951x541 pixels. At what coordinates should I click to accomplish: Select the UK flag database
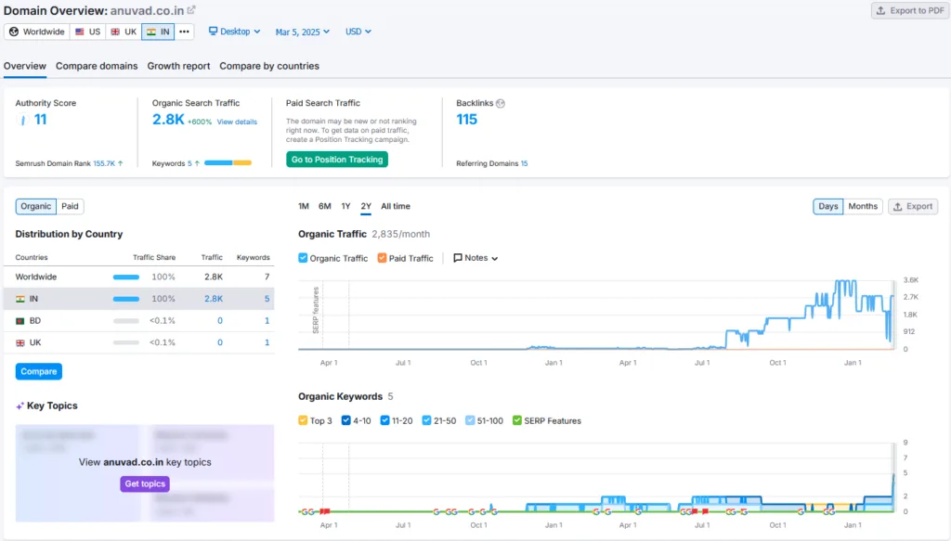[x=124, y=32]
